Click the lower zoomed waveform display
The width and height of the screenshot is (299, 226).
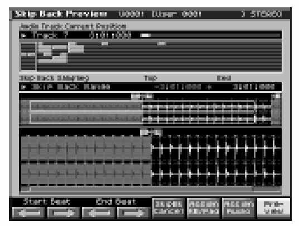(x=151, y=160)
